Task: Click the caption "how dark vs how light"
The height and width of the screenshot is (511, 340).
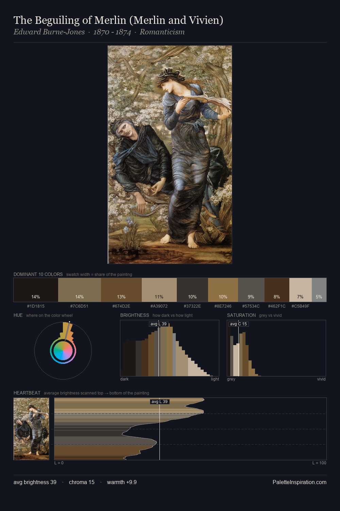Action: click(x=172, y=315)
